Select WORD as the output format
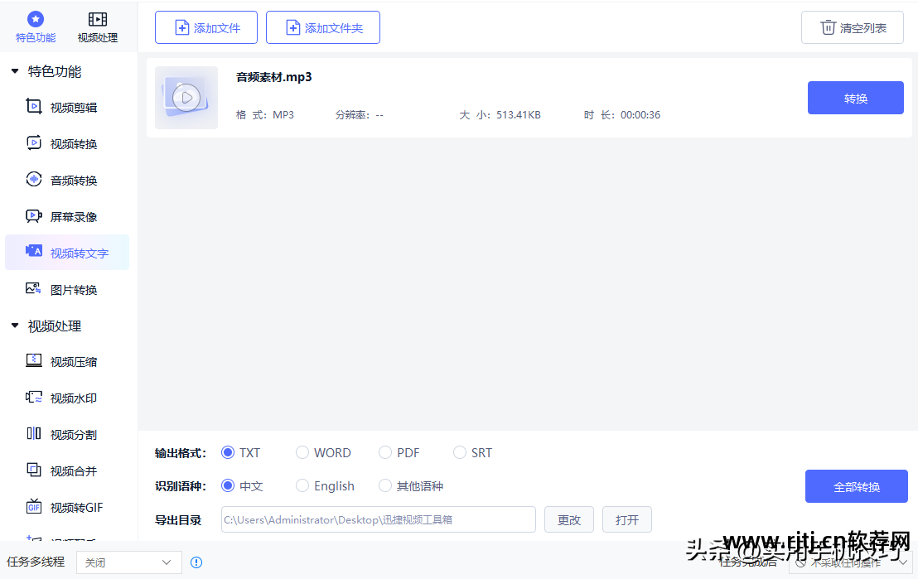Viewport: 918px width, 579px height. pyautogui.click(x=302, y=452)
